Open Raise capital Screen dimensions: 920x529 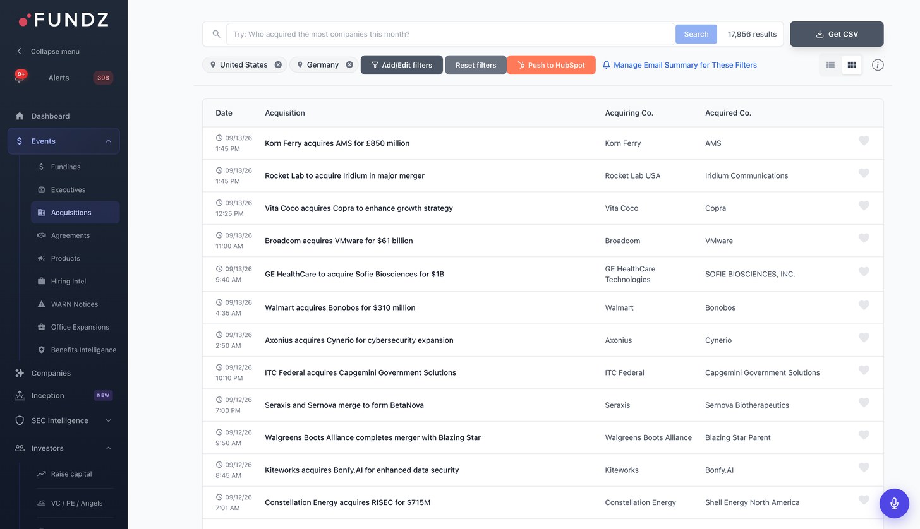pos(71,474)
